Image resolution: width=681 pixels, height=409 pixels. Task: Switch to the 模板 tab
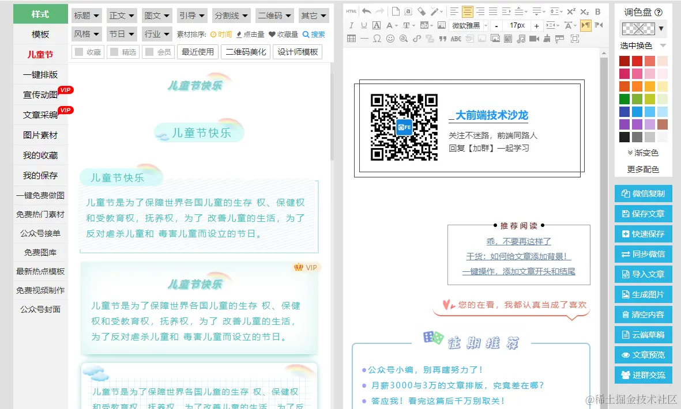click(39, 34)
